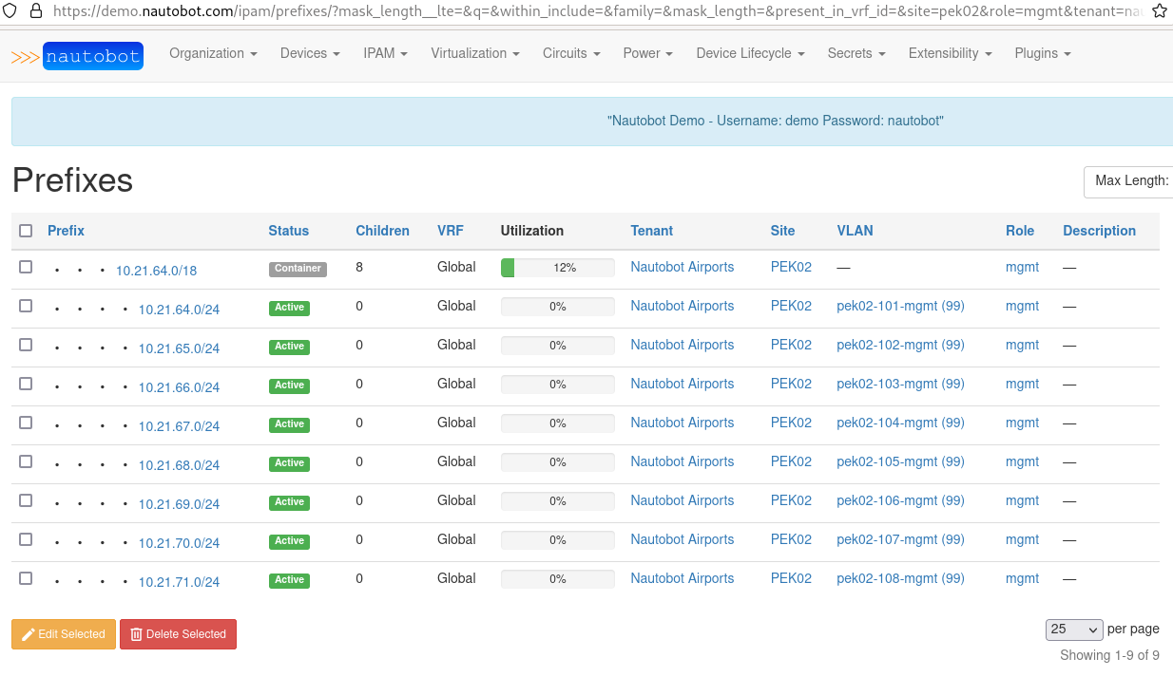Check the 10.21.65.0/24 row checkbox

click(x=26, y=345)
